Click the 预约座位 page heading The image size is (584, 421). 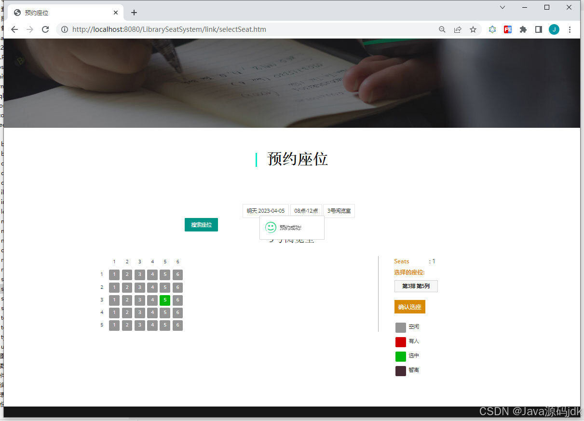[298, 159]
